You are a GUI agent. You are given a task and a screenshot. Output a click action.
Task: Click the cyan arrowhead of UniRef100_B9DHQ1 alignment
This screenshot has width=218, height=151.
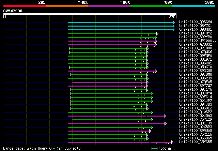(x=174, y=30)
